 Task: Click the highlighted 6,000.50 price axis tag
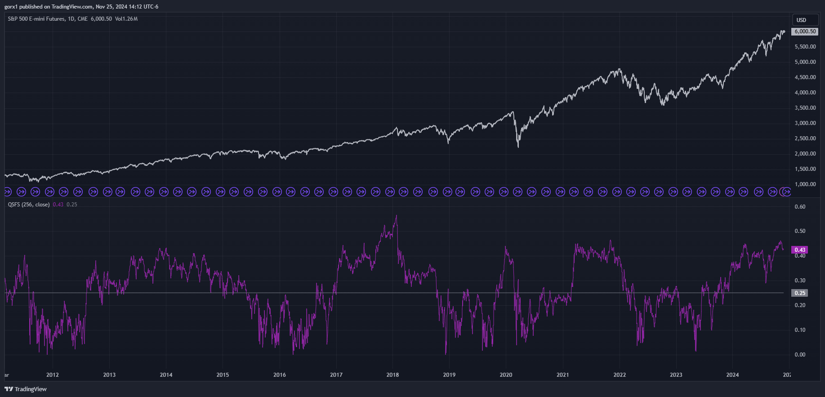pos(805,31)
